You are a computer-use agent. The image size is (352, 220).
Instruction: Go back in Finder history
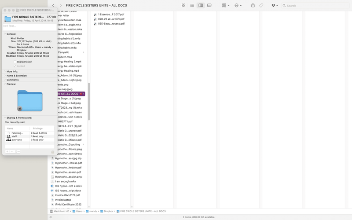click(x=53, y=5)
